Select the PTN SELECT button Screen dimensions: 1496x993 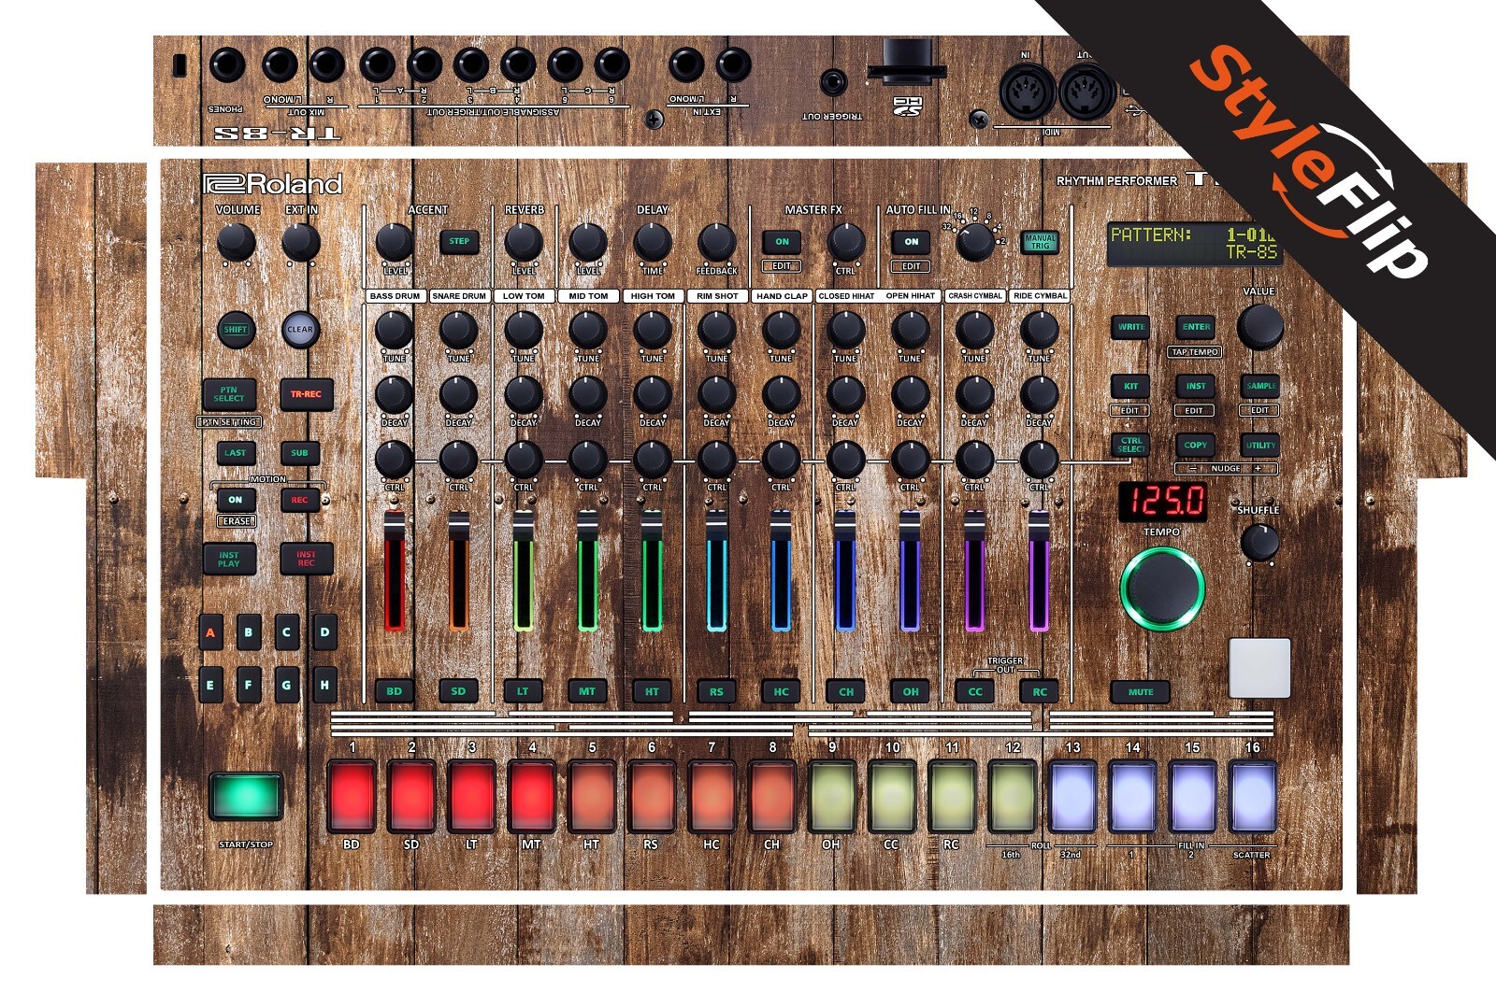(229, 394)
